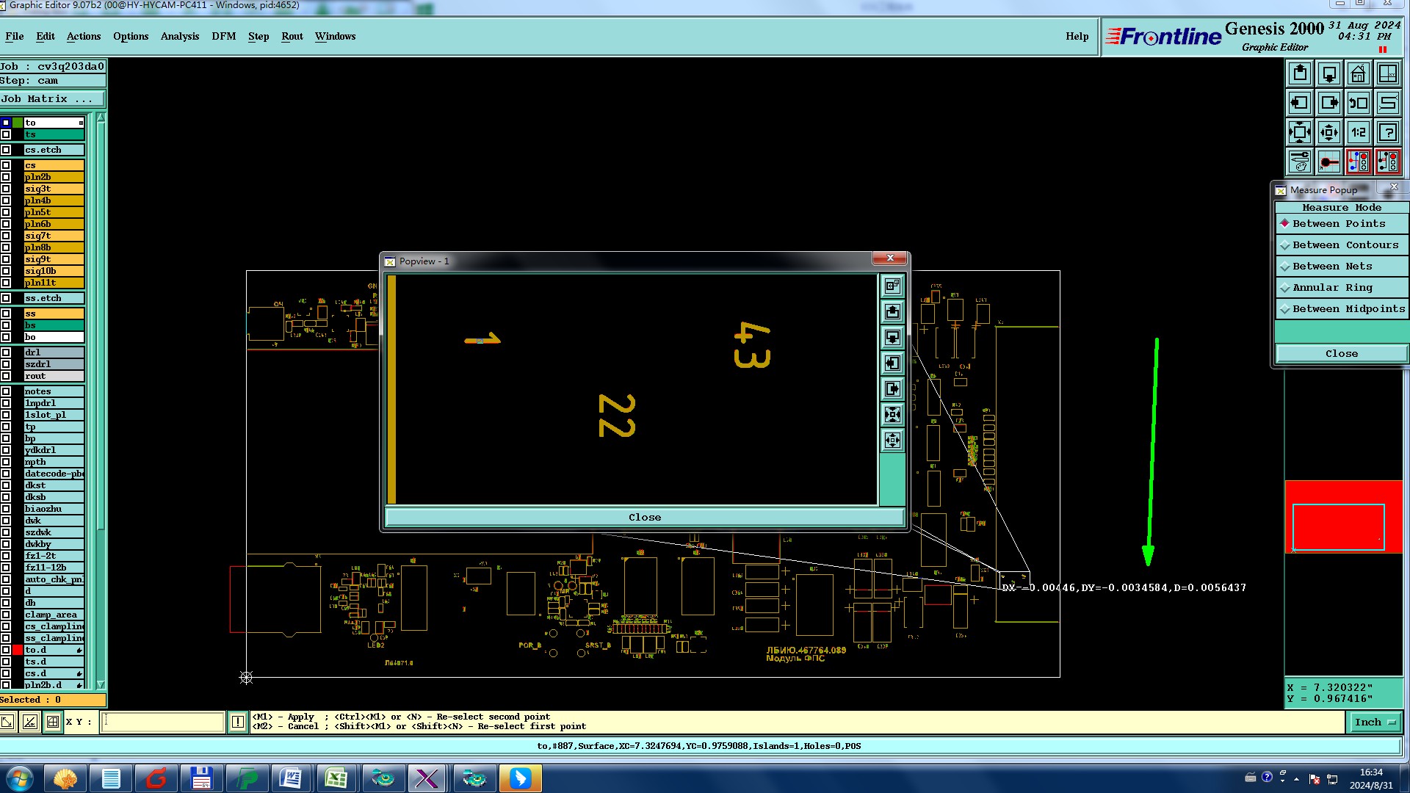The height and width of the screenshot is (793, 1410).
Task: Expand the Job Matrix selector
Action: coord(51,99)
